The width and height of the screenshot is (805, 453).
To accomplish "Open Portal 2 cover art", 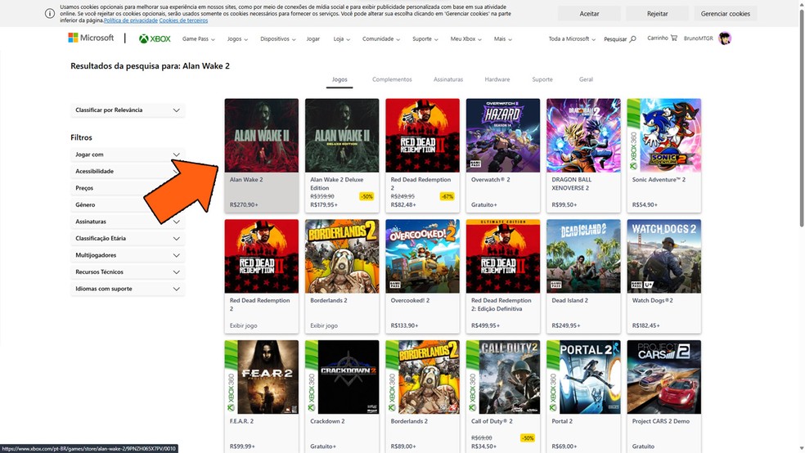I will pyautogui.click(x=583, y=377).
